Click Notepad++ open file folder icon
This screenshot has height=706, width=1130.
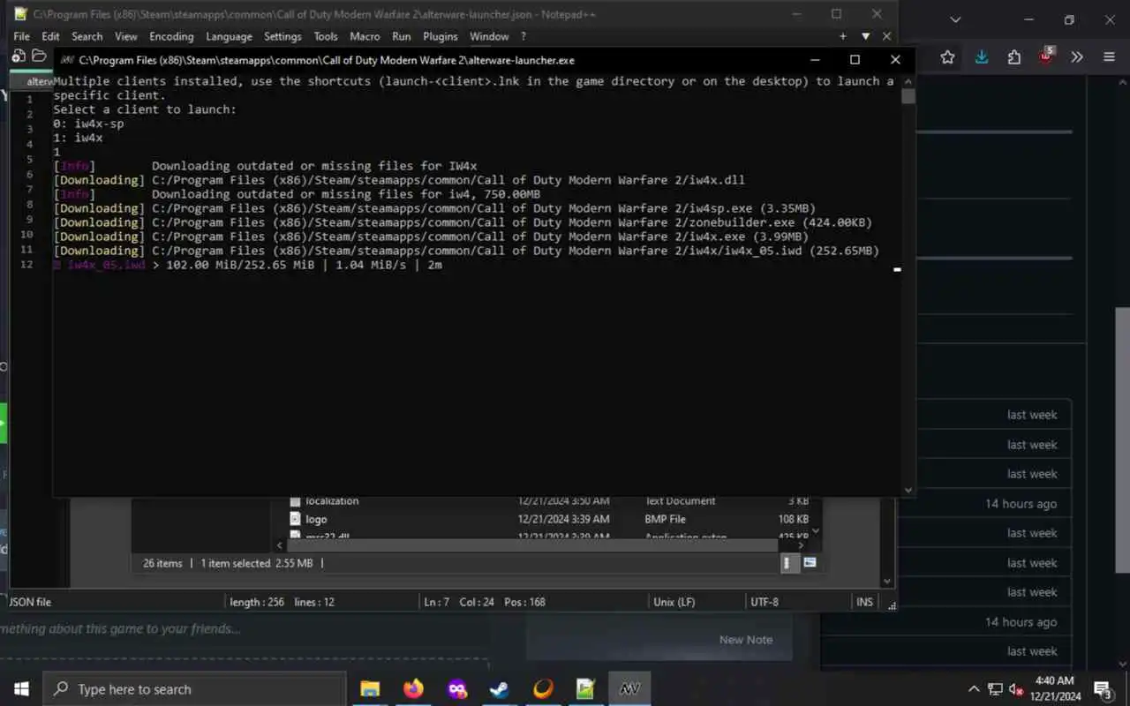tap(39, 56)
